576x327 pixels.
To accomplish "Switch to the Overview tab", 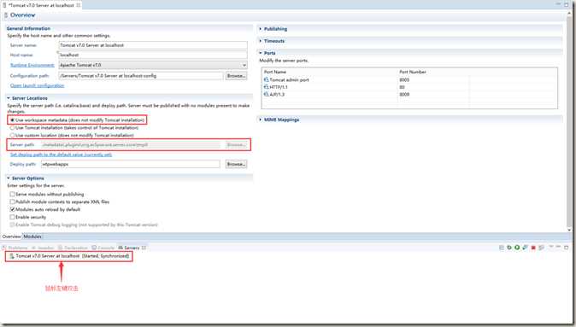I will pos(11,236).
